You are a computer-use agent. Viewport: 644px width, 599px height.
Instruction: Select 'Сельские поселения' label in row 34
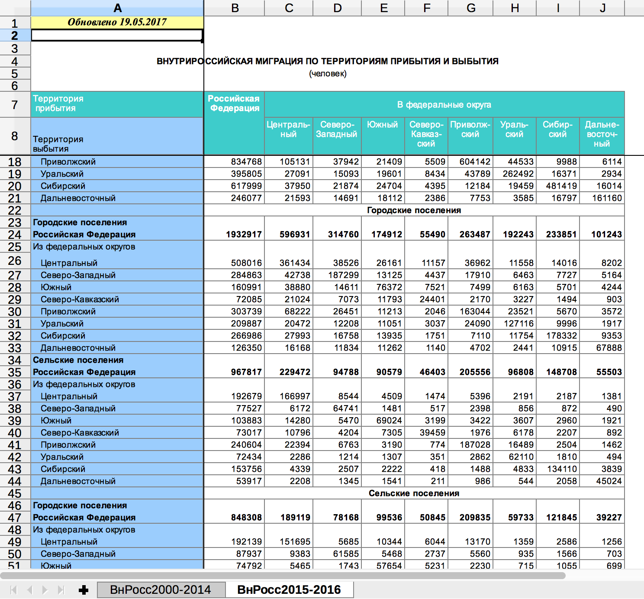click(78, 360)
